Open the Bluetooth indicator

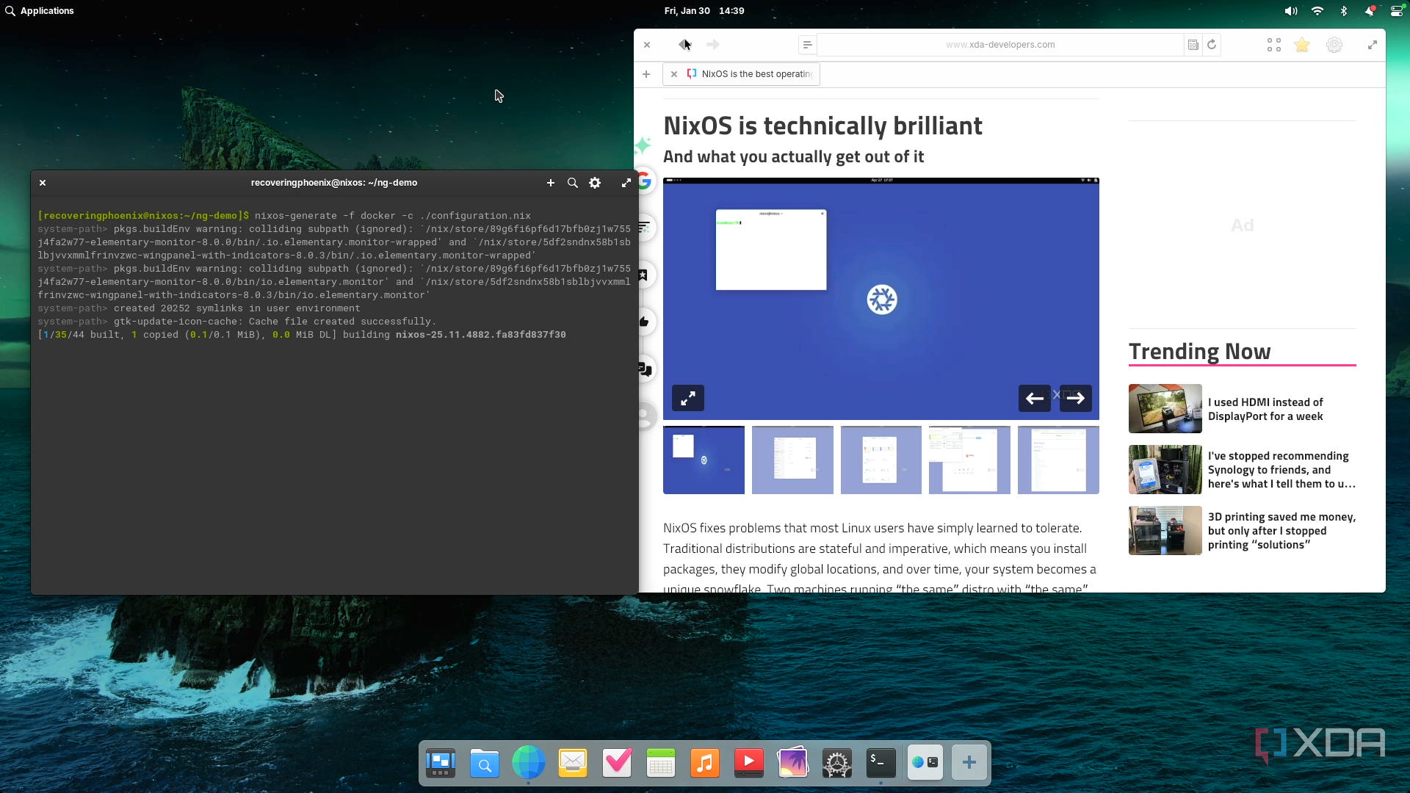1344,11
